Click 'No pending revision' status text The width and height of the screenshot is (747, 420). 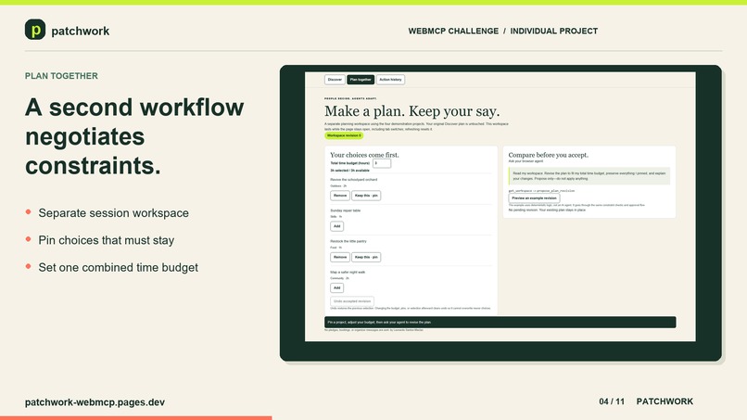(x=547, y=210)
